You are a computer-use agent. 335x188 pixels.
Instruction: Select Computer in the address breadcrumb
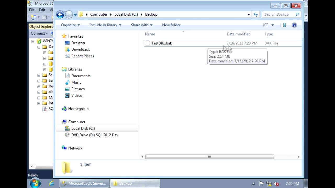point(99,14)
